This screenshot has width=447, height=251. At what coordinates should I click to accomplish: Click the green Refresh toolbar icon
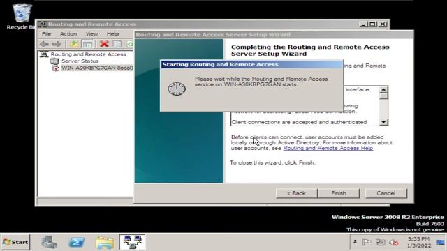130,44
